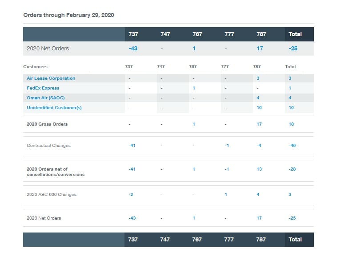Viewport: 337px width, 253px height.
Task: Click the bottom small '2020 Net Orders' row label
Action: tap(44, 218)
